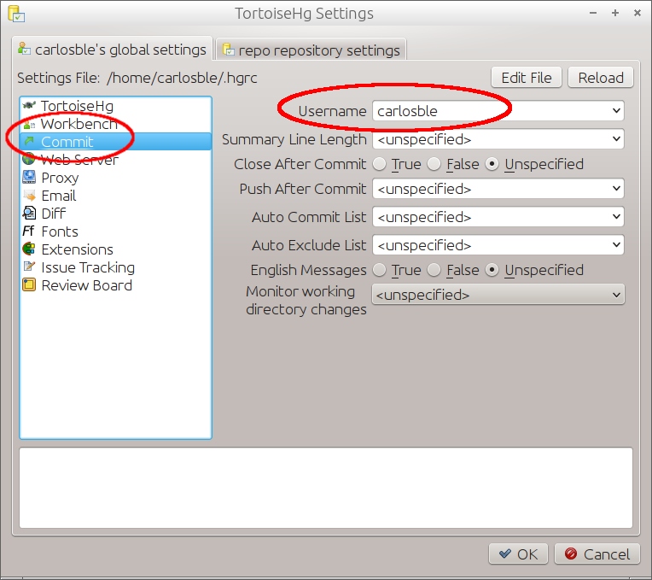
Task: Select TortoiseHg in the category list
Action: click(115, 106)
